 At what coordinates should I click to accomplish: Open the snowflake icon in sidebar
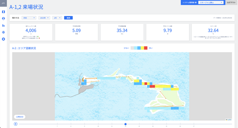point(3,32)
